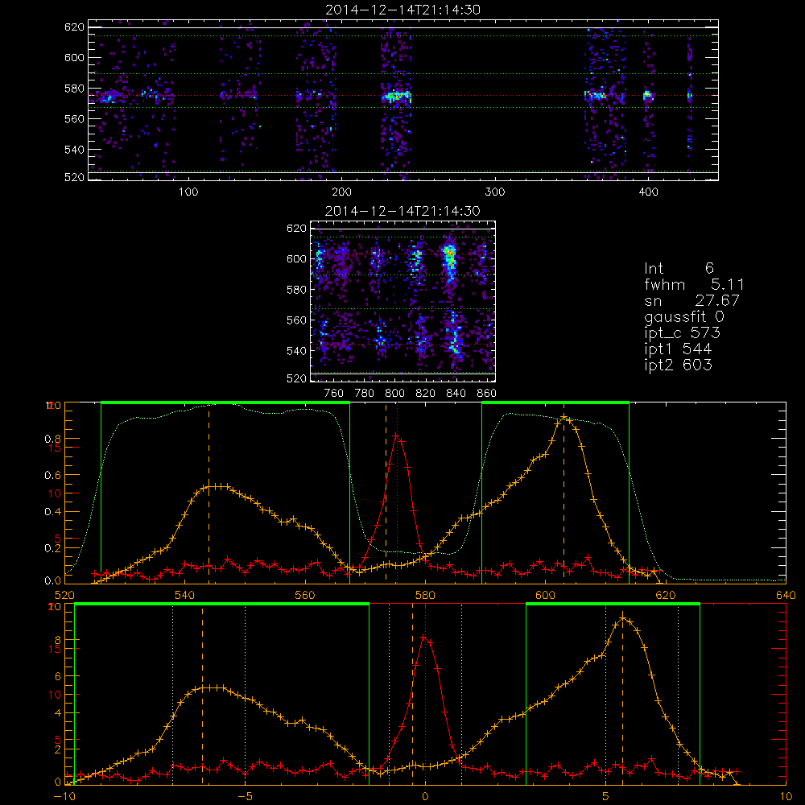This screenshot has height=805, width=805.
Task: Select the 'fwhm 5.11' readout line
Action: pyautogui.click(x=694, y=284)
